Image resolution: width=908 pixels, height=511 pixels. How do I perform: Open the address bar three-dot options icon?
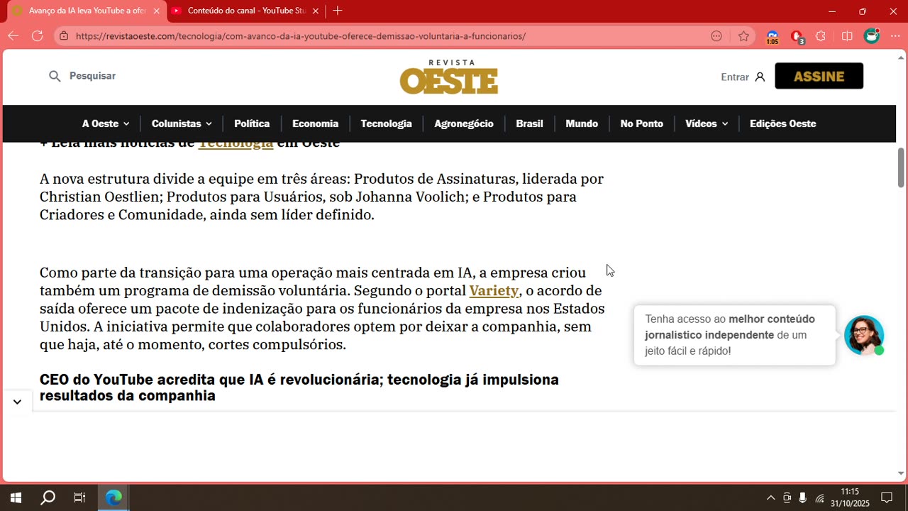click(x=716, y=36)
